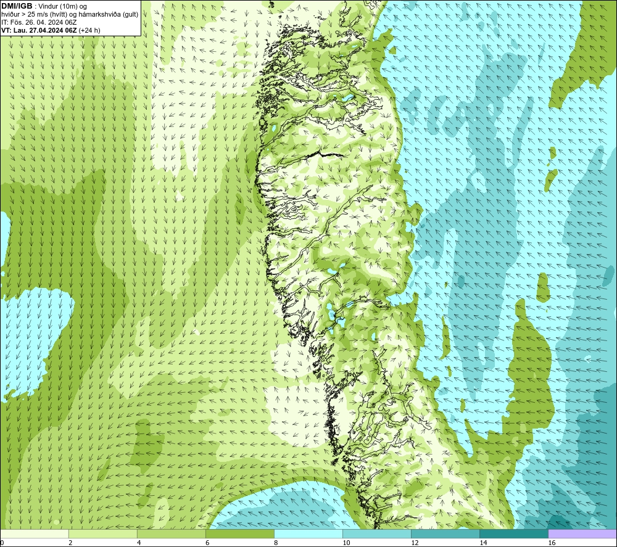Viewport: 617px width, 547px height.
Task: Click the 10–12 m/s turquoise legend swatch
Action: pos(377,533)
